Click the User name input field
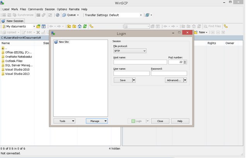Screen dimensions: 246x158 131,73
